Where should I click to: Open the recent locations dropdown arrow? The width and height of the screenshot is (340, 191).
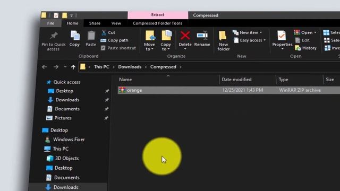click(x=65, y=67)
